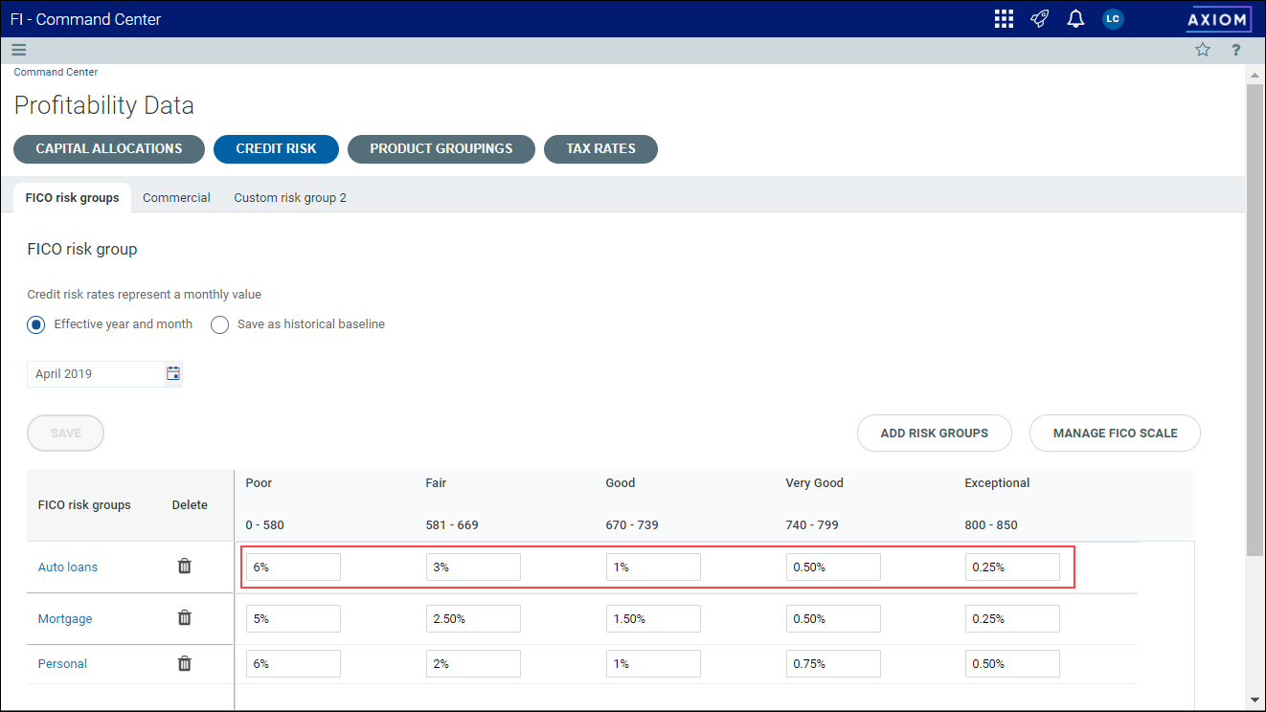This screenshot has height=712, width=1266.
Task: Click the Fair column header
Action: (x=436, y=483)
